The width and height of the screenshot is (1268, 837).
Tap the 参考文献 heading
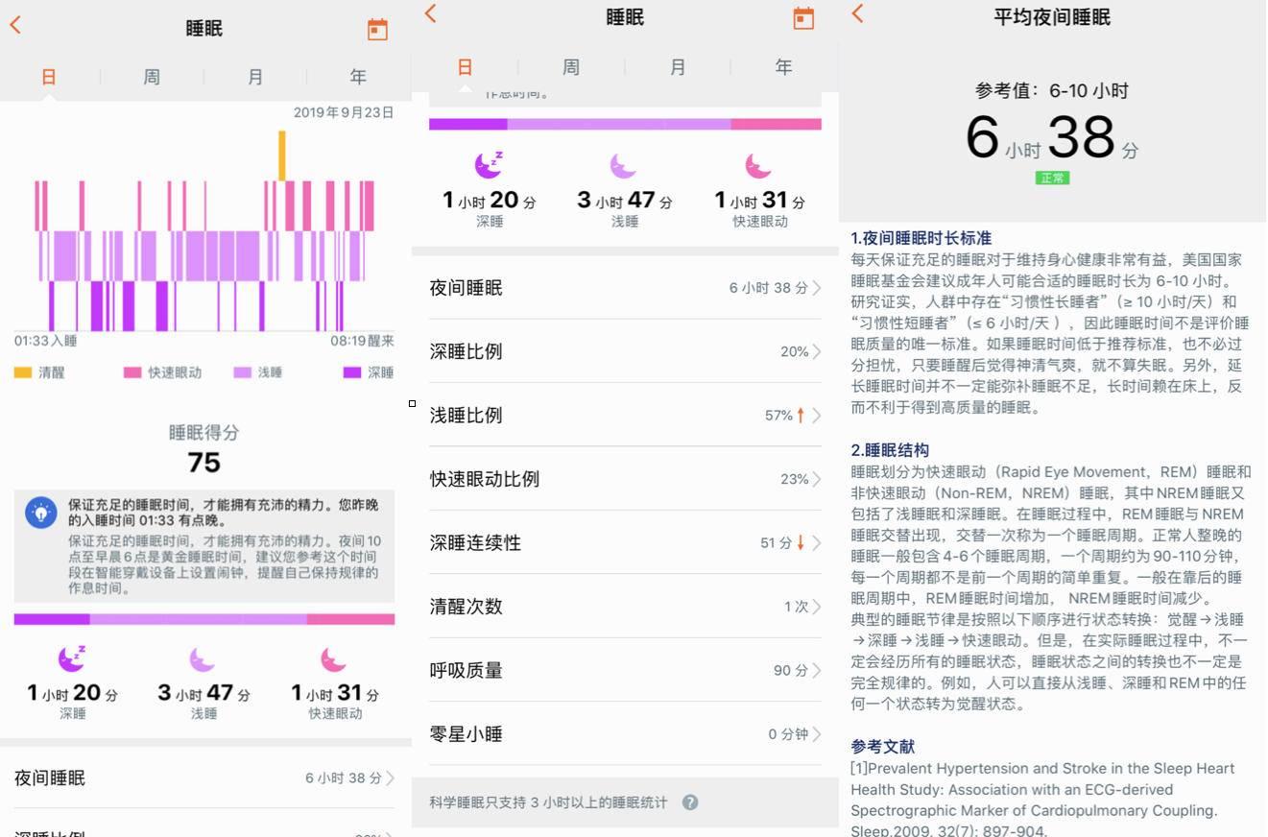coord(882,747)
